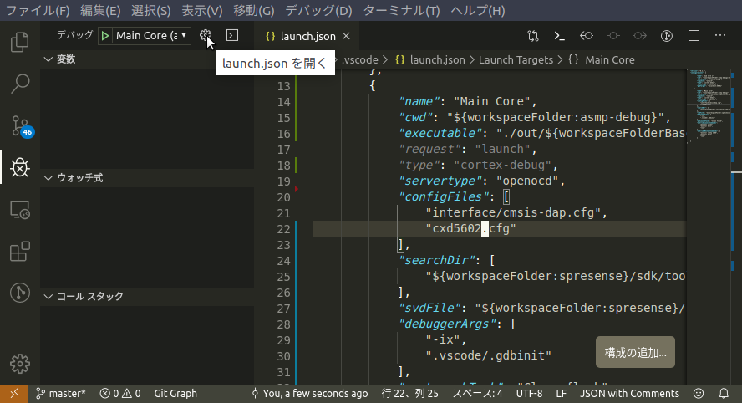Collapse the コール スタック section

coord(84,297)
